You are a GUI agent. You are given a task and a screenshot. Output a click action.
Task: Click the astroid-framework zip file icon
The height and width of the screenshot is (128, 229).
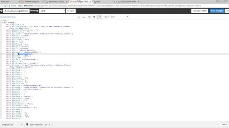click(x=27, y=124)
